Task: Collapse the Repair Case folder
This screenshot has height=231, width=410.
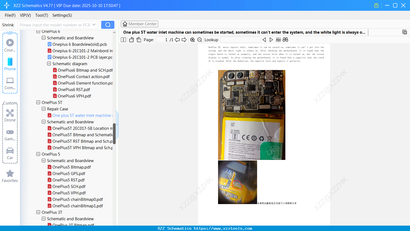Action: (44, 109)
